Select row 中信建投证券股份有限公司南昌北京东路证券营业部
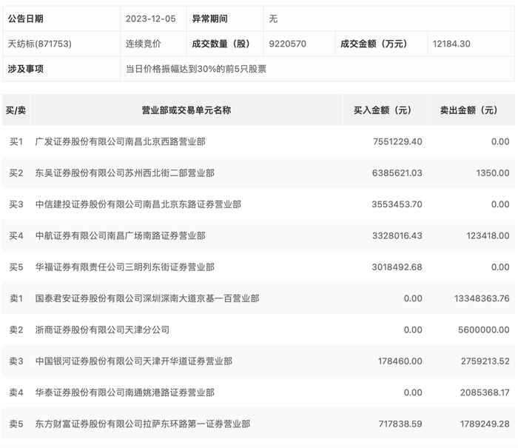Viewport: 518px width, 448px height. point(259,204)
